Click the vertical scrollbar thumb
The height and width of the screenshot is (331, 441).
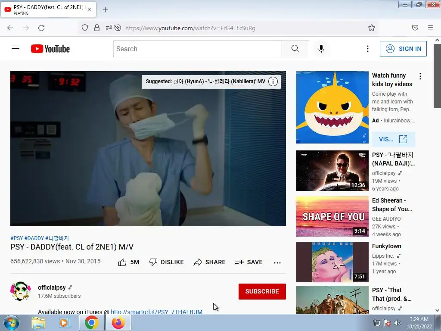pos(437,76)
